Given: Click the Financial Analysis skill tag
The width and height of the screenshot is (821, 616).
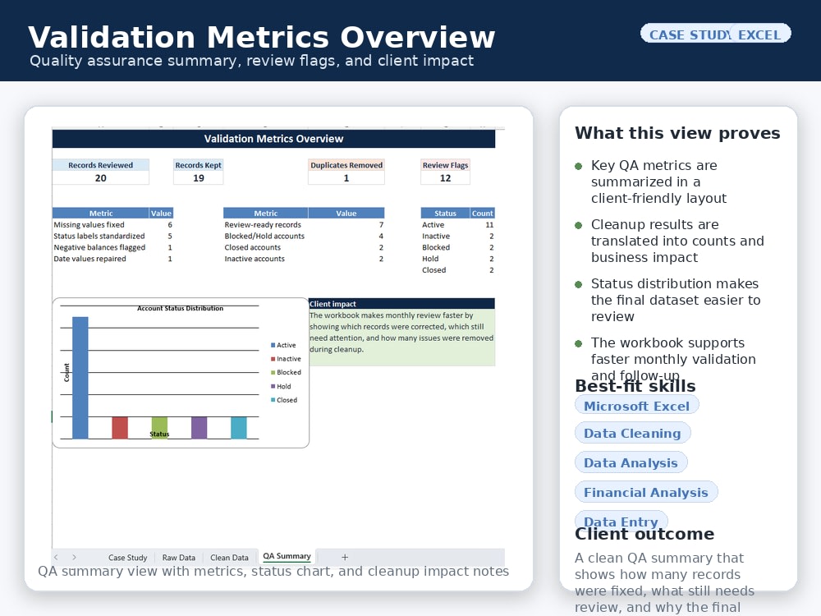Looking at the screenshot, I should [x=646, y=492].
